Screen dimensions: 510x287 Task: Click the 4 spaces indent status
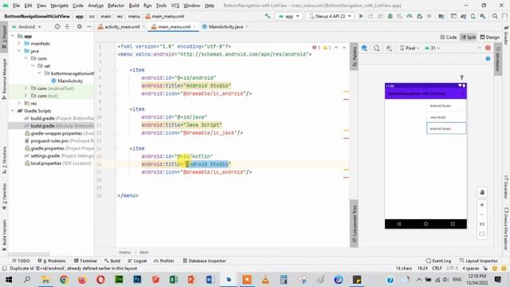pyautogui.click(x=471, y=268)
